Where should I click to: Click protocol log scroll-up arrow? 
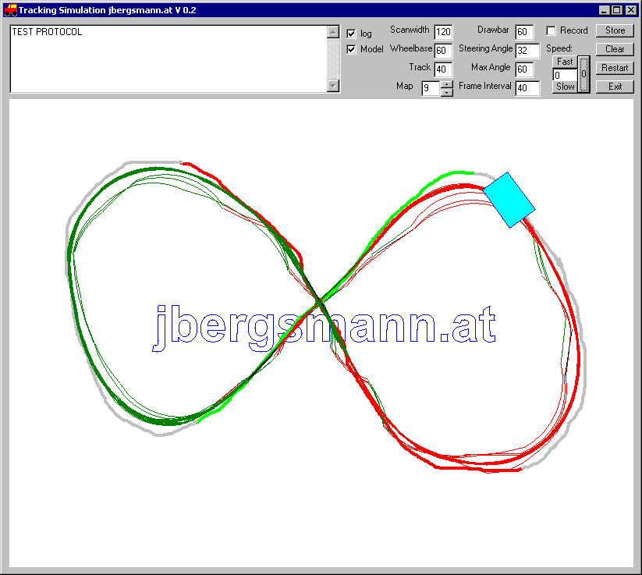(x=333, y=32)
